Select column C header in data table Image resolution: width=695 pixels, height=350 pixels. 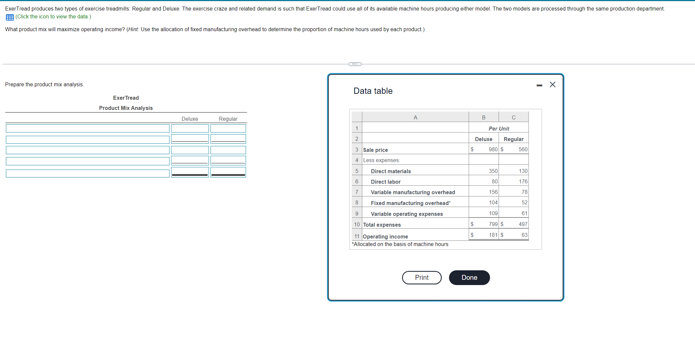[x=514, y=117]
